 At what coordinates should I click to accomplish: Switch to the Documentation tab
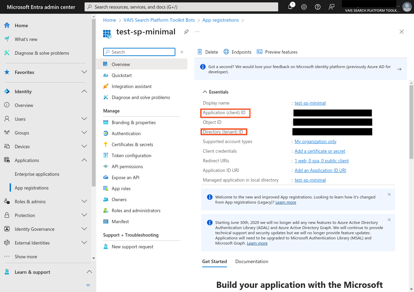[252, 261]
